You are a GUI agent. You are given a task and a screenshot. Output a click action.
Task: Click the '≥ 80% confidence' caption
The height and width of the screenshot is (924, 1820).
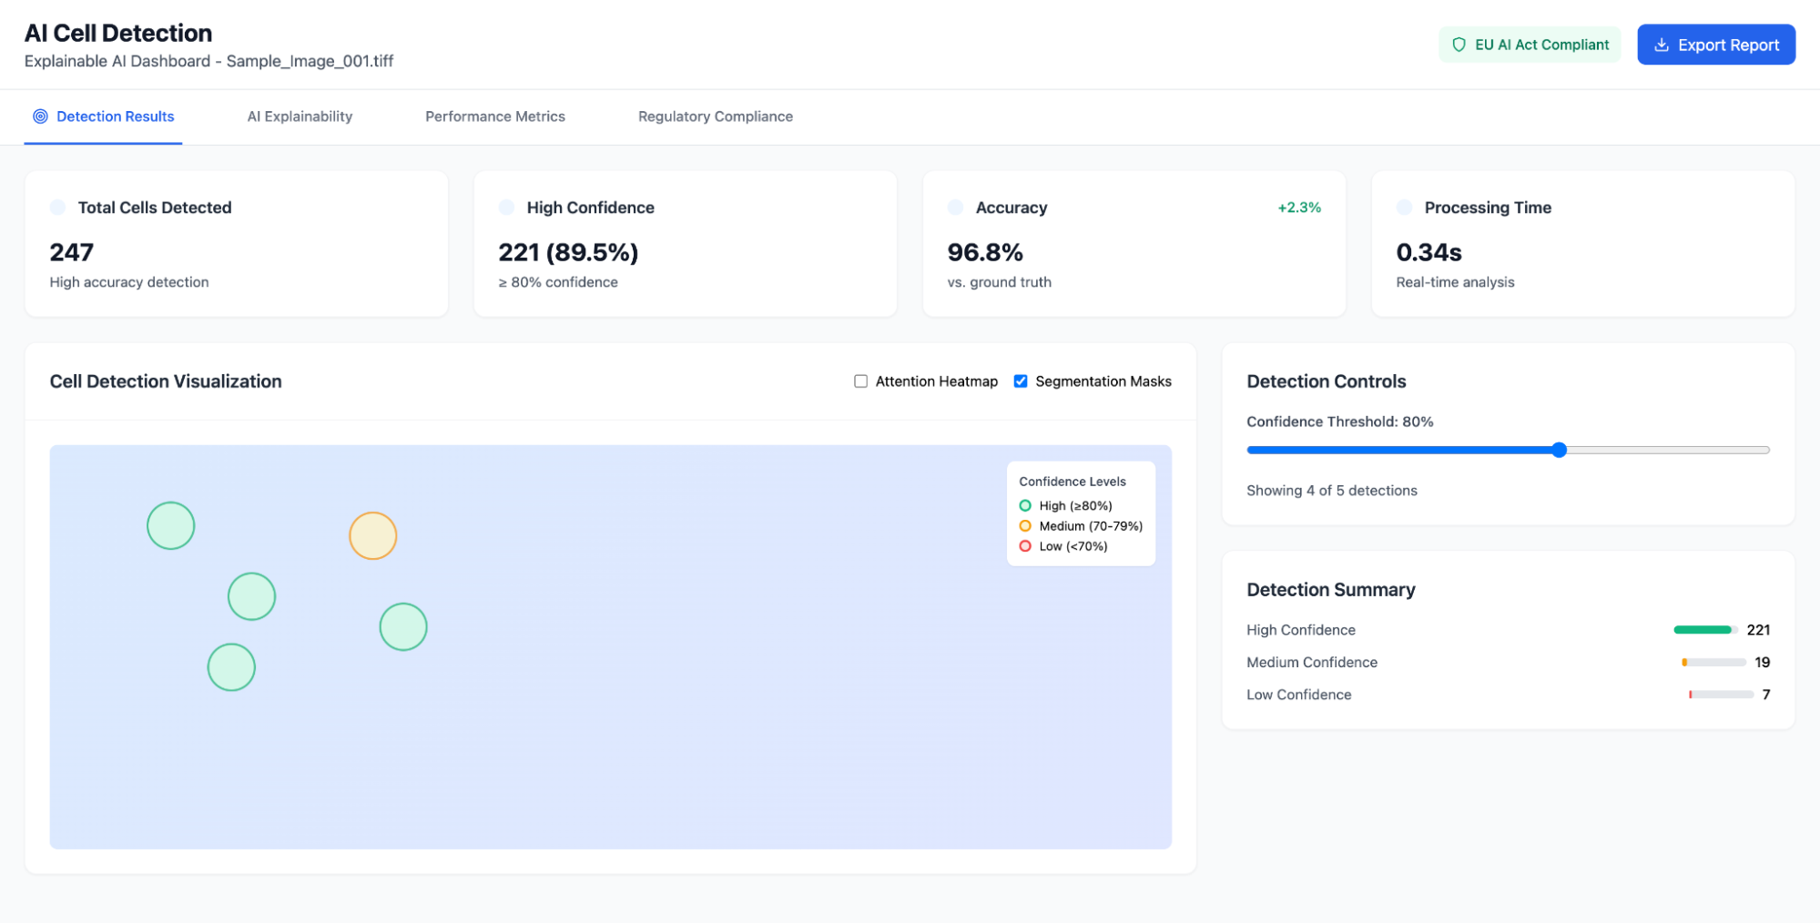[557, 282]
